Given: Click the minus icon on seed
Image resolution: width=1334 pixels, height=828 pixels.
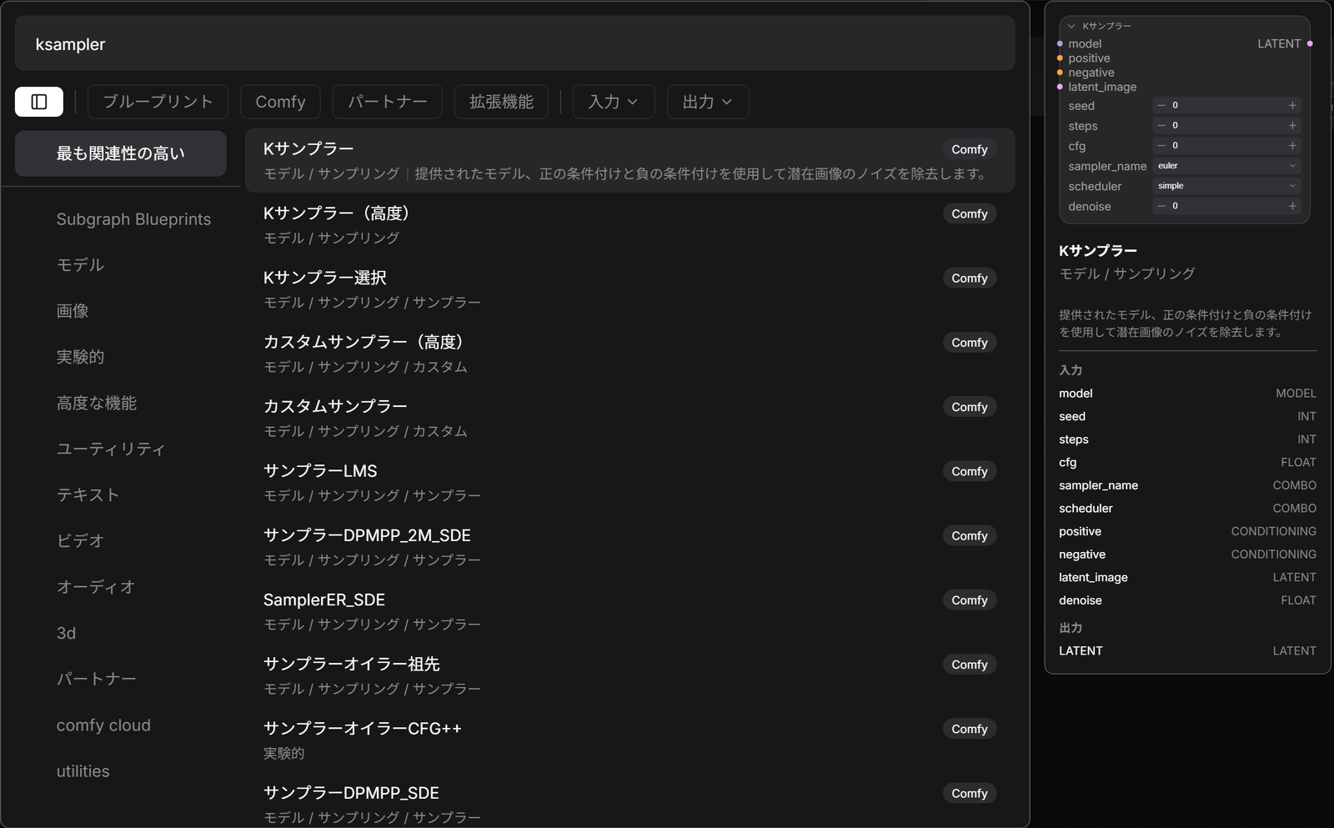Looking at the screenshot, I should (1161, 105).
